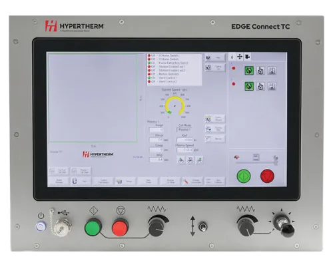
Task: Open the info tab in right panel
Action: coord(232,57)
